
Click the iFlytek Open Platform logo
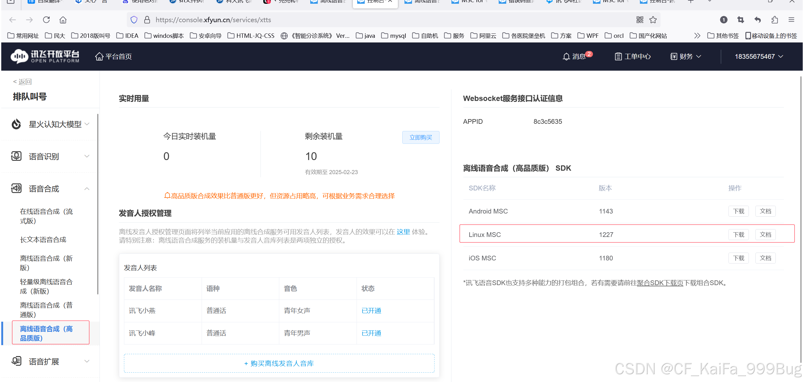pyautogui.click(x=45, y=56)
